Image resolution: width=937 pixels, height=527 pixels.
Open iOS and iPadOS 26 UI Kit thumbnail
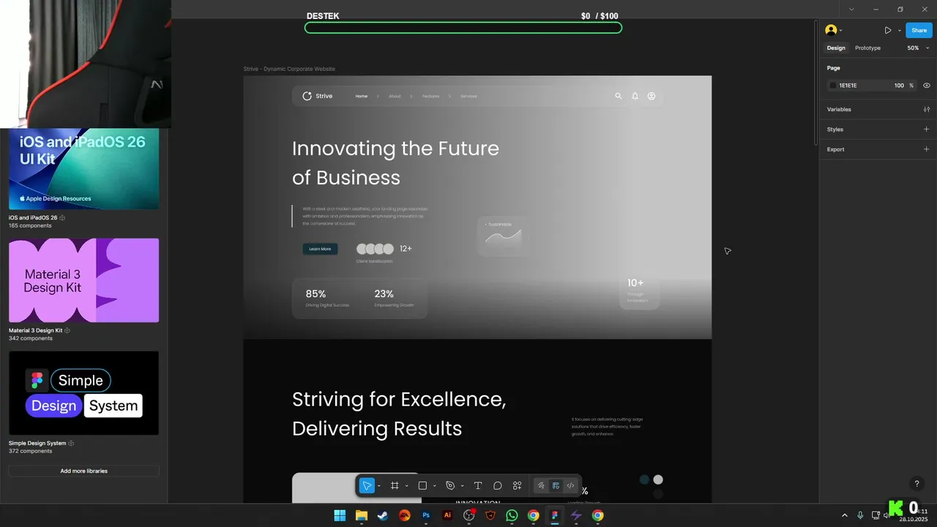pyautogui.click(x=83, y=169)
